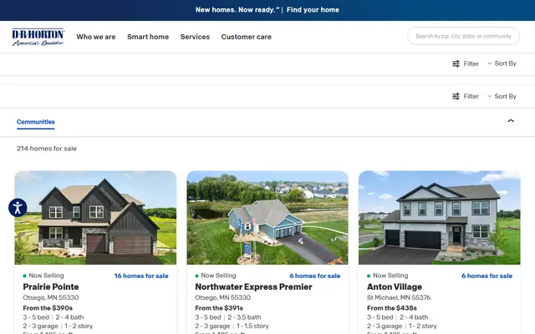The width and height of the screenshot is (535, 334).
Task: Click the From the $391s price text
Action: click(219, 308)
